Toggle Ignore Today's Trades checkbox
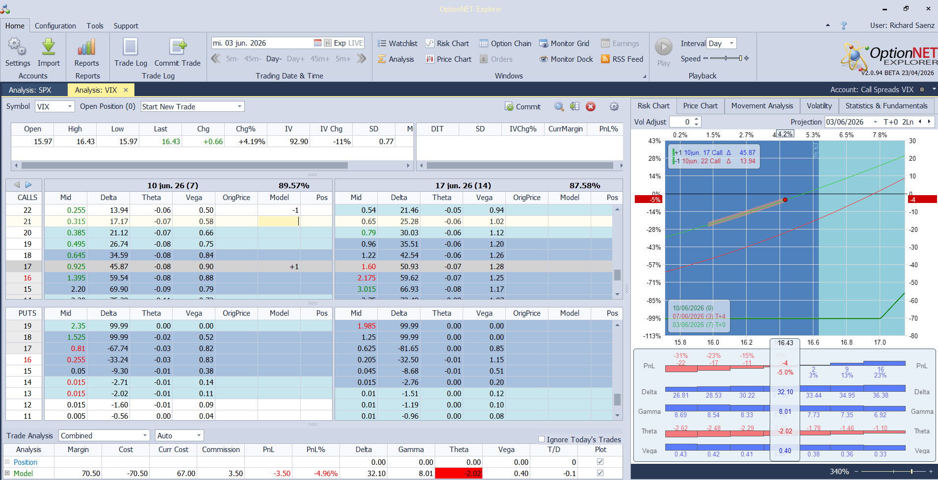Screen dimensions: 938x480 (x=541, y=439)
